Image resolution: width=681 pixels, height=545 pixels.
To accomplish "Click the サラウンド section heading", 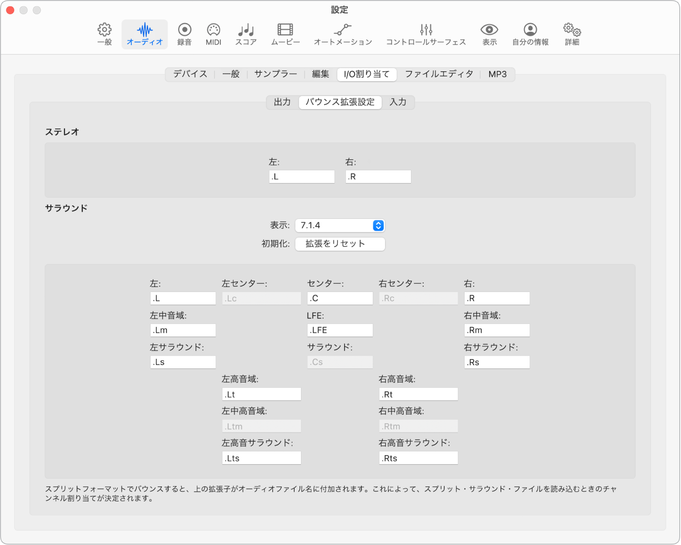I will (66, 208).
